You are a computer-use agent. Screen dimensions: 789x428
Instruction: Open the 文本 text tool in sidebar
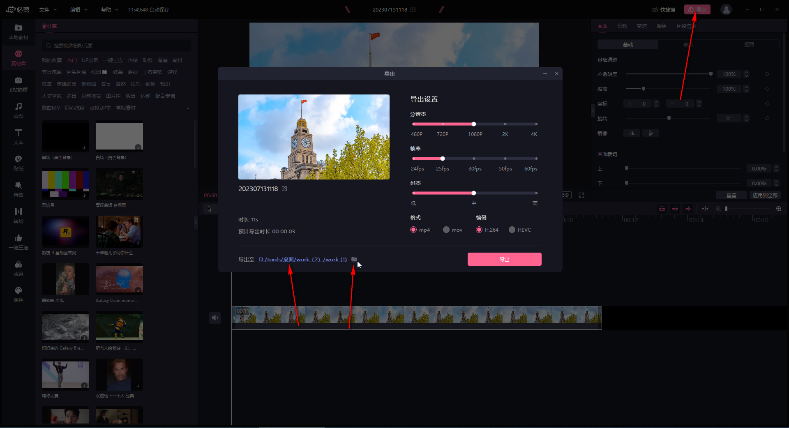(18, 136)
